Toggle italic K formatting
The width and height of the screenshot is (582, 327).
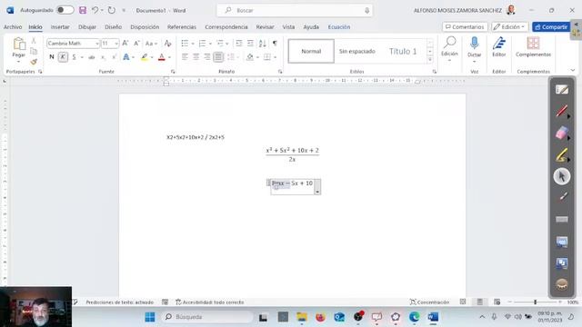(63, 57)
